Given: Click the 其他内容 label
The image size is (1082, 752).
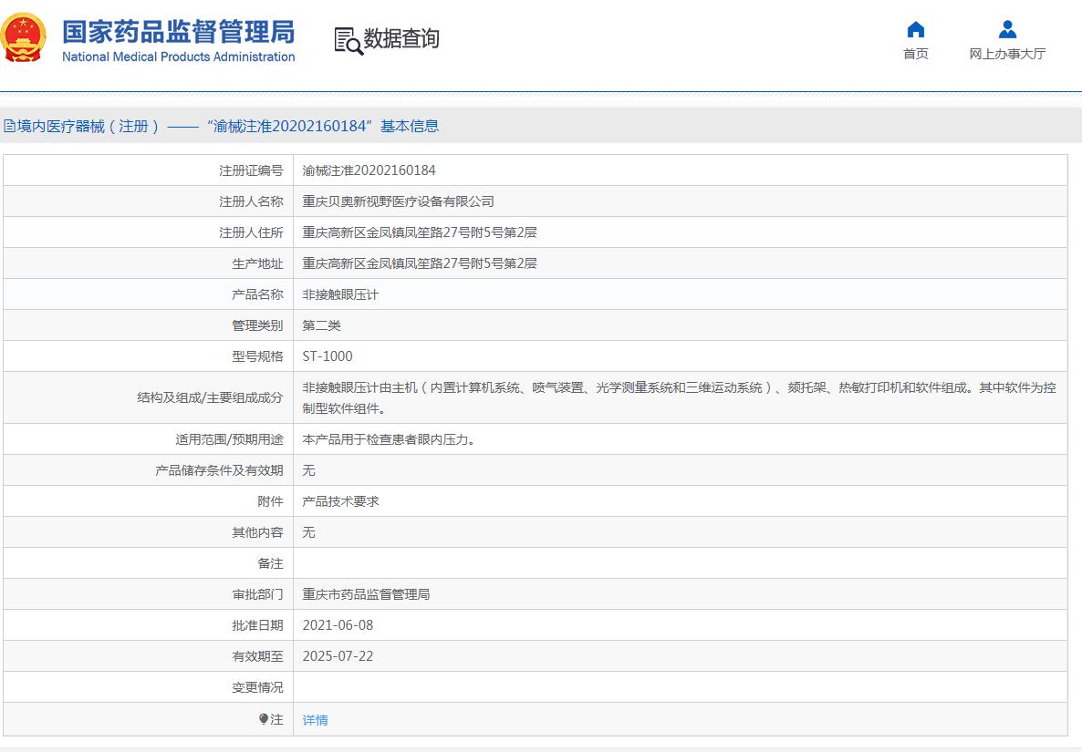Looking at the screenshot, I should click(x=257, y=532).
